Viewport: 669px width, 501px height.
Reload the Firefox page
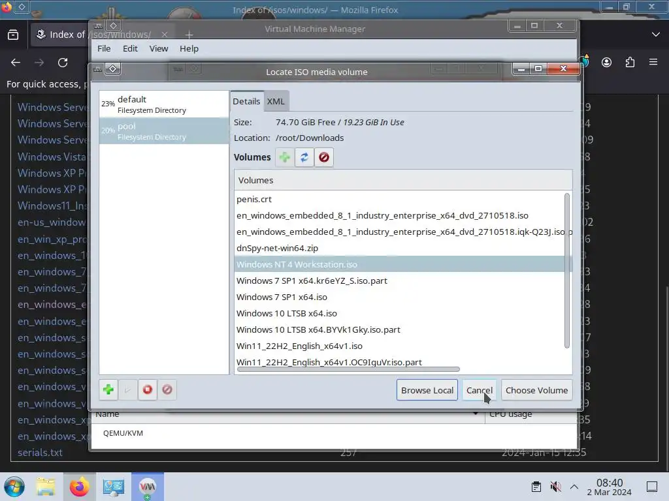[x=63, y=63]
